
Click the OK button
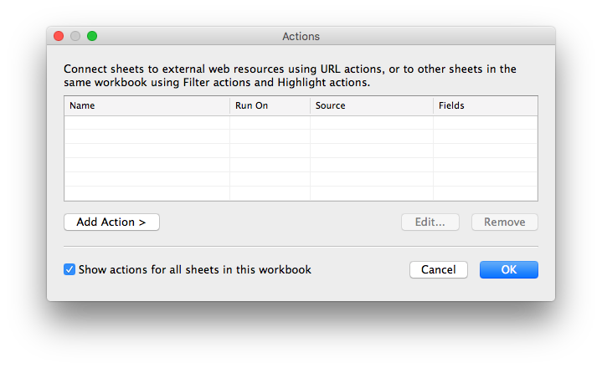509,269
